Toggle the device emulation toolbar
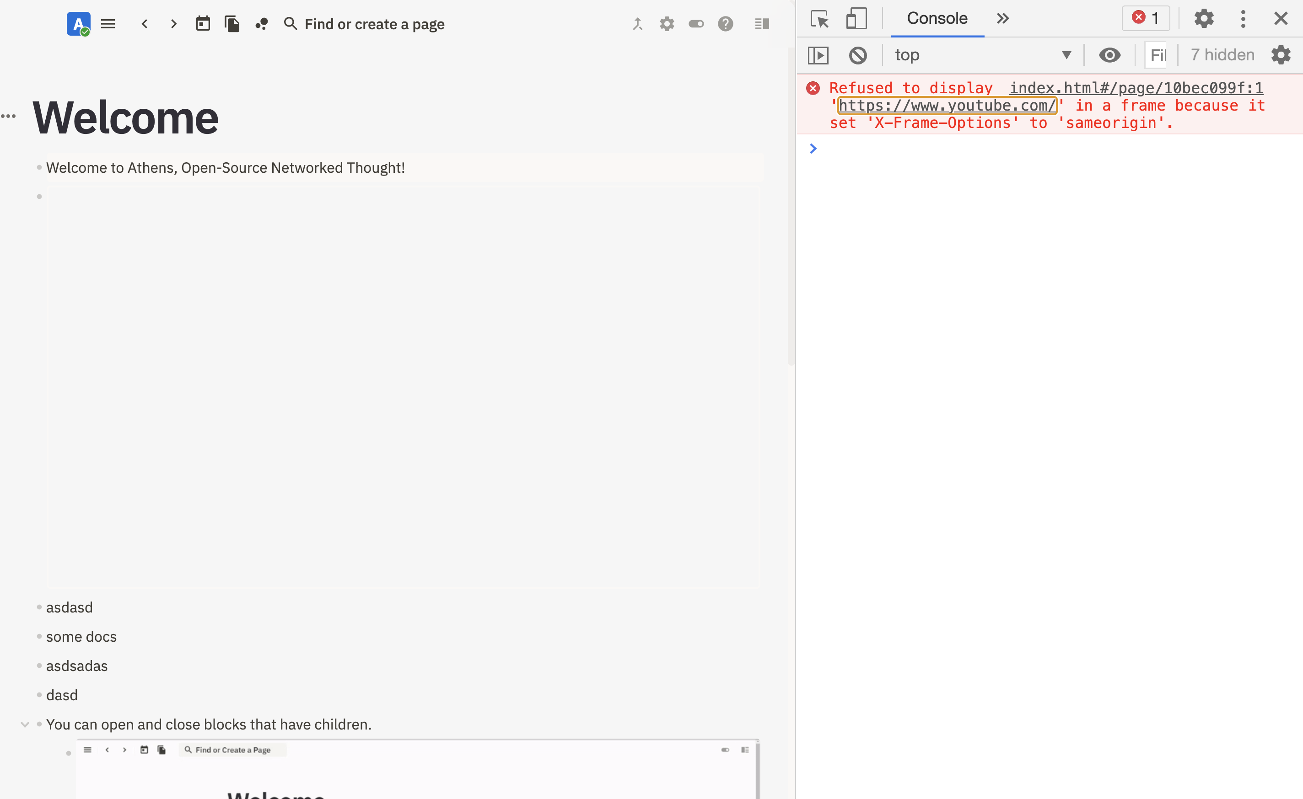 tap(856, 19)
